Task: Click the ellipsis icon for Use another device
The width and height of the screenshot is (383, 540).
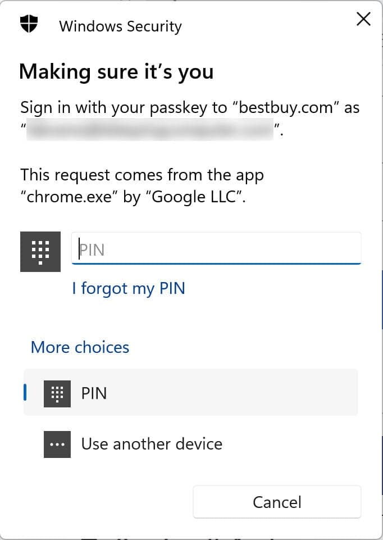Action: [x=57, y=444]
